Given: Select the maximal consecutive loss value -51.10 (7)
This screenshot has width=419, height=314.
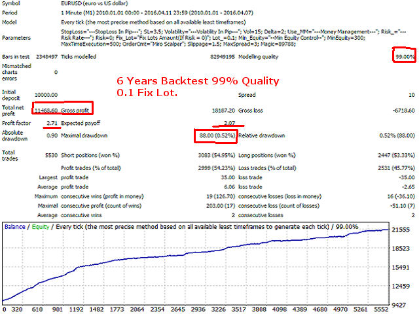Looking at the screenshot, I should (x=402, y=206).
